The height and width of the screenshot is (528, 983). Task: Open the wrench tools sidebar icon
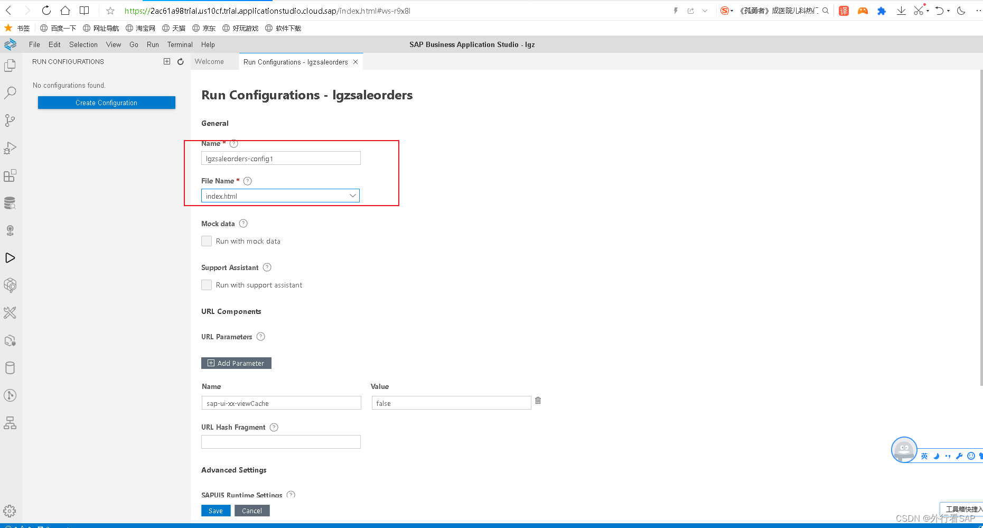tap(10, 313)
